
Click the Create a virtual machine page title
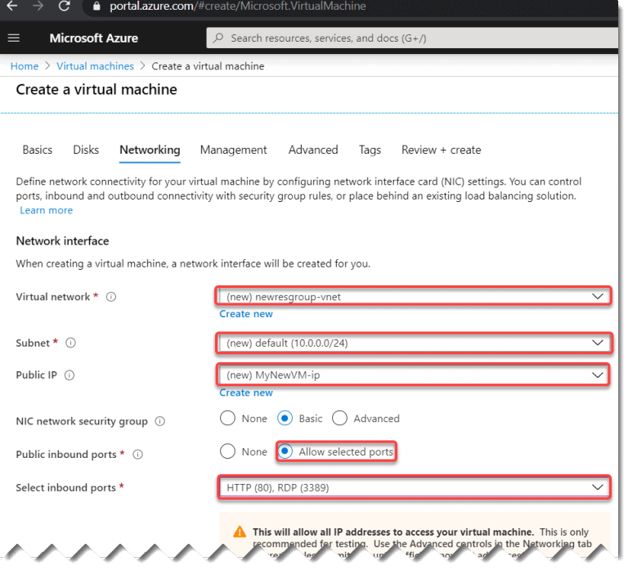(x=96, y=90)
